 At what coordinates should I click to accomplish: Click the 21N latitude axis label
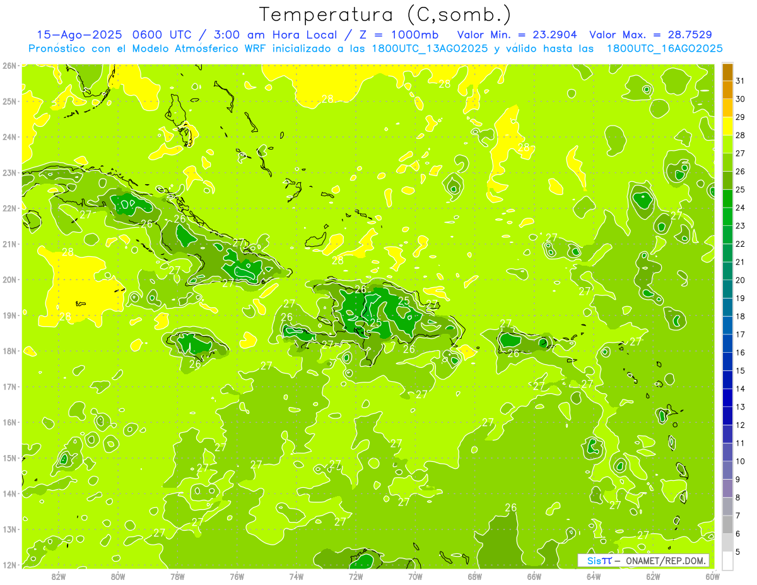tap(9, 244)
